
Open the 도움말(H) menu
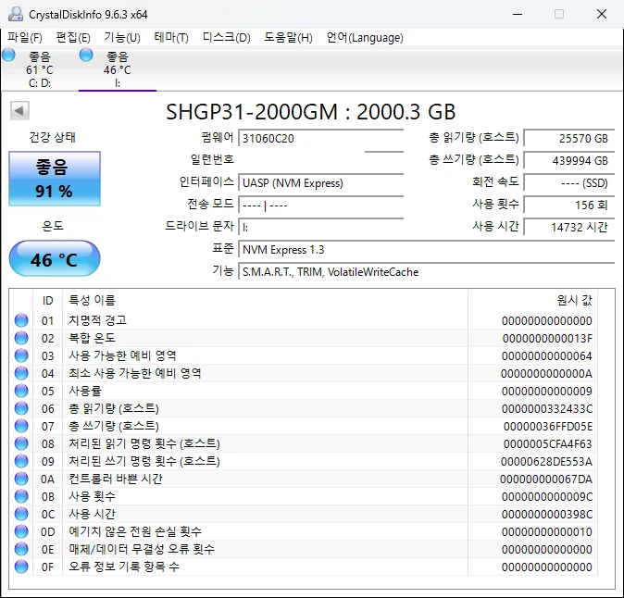[x=289, y=38]
